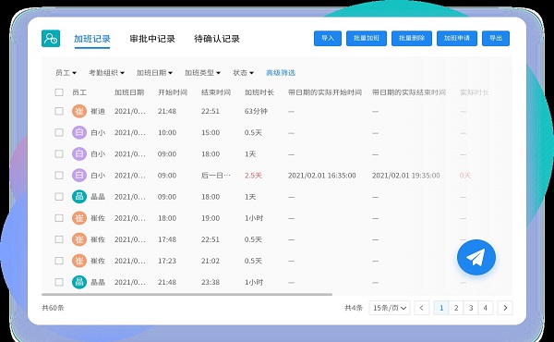The image size is (554, 342).
Task: Click the 加班日期 column header
Action: pyautogui.click(x=129, y=92)
